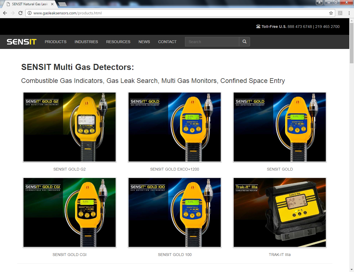354x272 pixels.
Task: Click the TRAK-IT IIIa caption link
Action: pos(280,255)
